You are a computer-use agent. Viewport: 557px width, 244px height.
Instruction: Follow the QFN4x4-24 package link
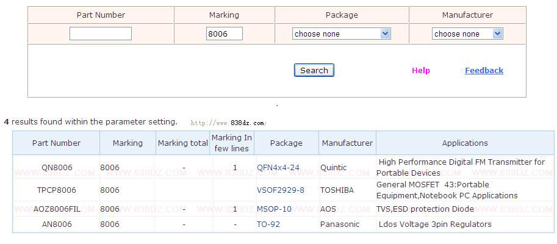[x=278, y=167]
